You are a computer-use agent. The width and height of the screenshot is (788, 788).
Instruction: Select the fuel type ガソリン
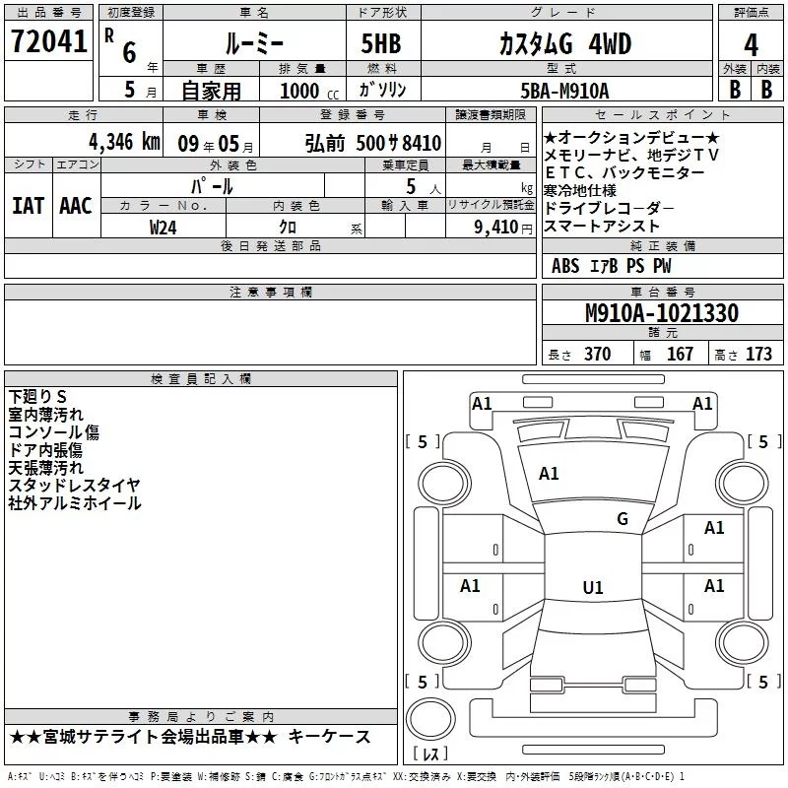click(x=382, y=90)
